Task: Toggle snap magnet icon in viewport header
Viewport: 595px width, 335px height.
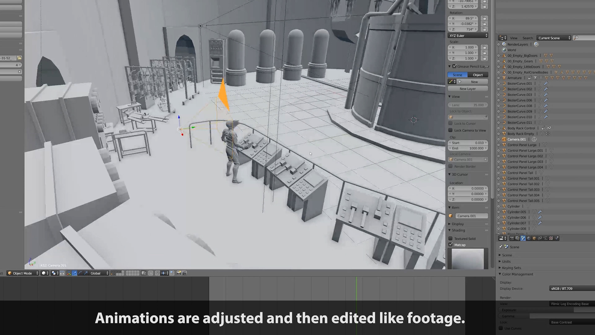Action: (157, 273)
